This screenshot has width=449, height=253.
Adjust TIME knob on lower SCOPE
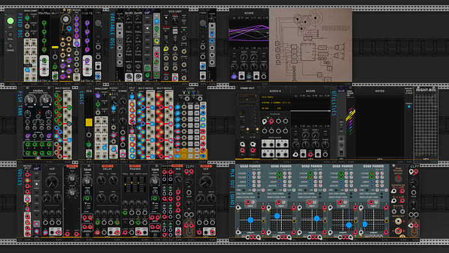coord(296,145)
